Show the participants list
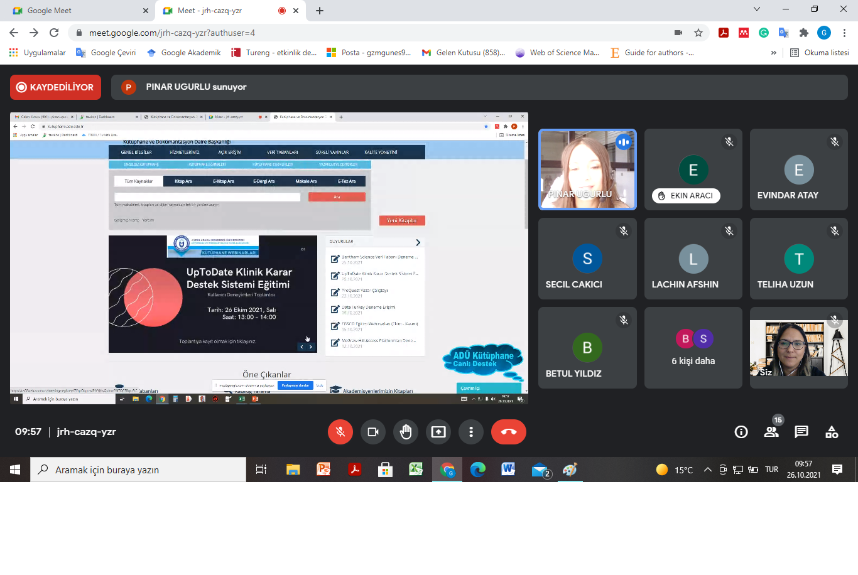 [771, 432]
